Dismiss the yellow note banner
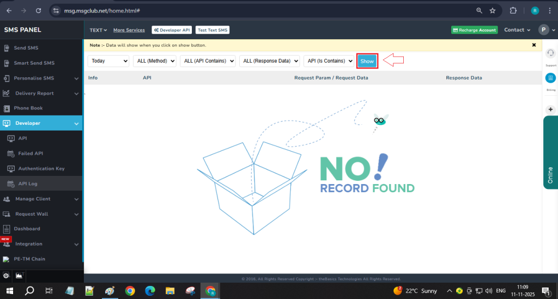Viewport: 558px width, 299px height. 534,45
